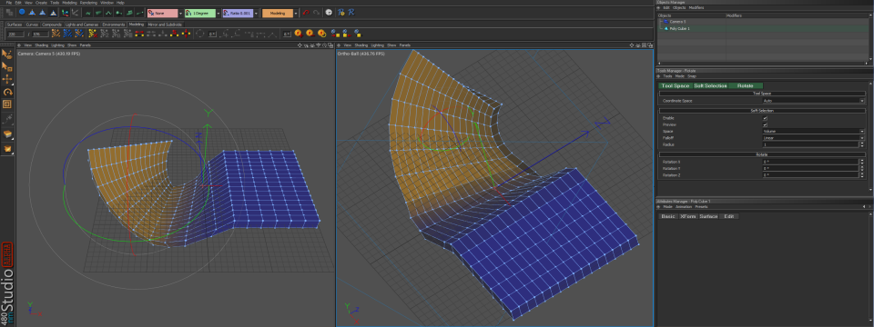874x327 pixels.
Task: Click the grey redo arrow icon
Action: pyautogui.click(x=316, y=13)
